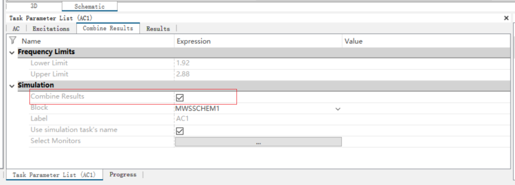
Task: Collapse the Frequency Limits section
Action: 12,52
